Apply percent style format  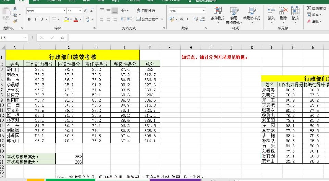point(182,19)
